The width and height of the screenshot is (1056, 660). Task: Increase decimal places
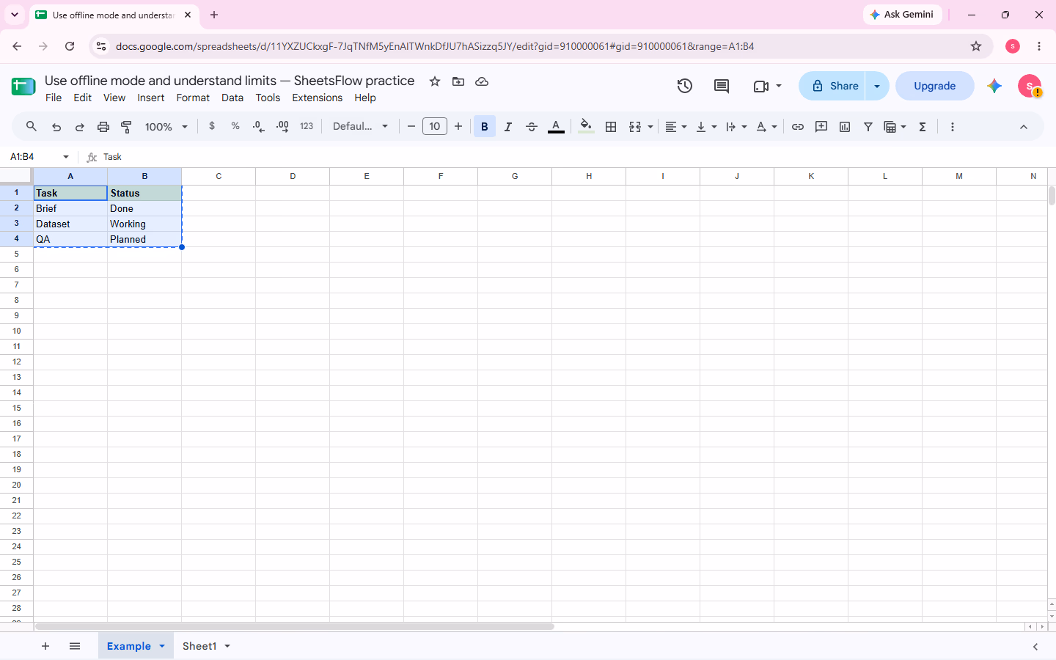click(x=282, y=127)
